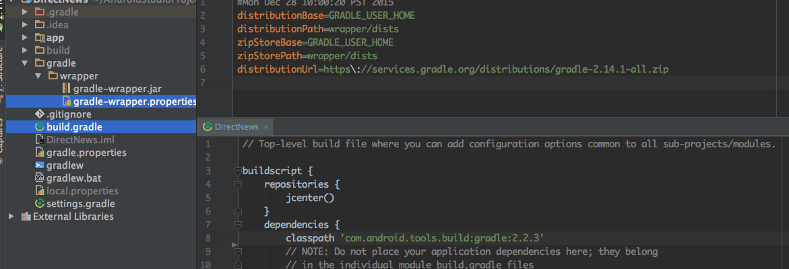The width and height of the screenshot is (789, 269).
Task: Select .gitignore in project tree
Action: [x=69, y=114]
